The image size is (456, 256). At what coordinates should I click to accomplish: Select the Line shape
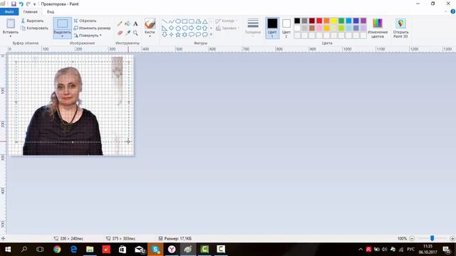[x=165, y=21]
